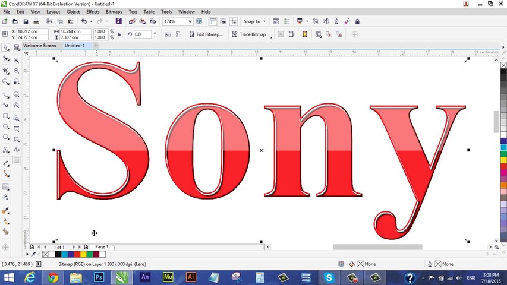The width and height of the screenshot is (507, 285).
Task: Click the horizontal scrollbar thumb
Action: (x=377, y=247)
